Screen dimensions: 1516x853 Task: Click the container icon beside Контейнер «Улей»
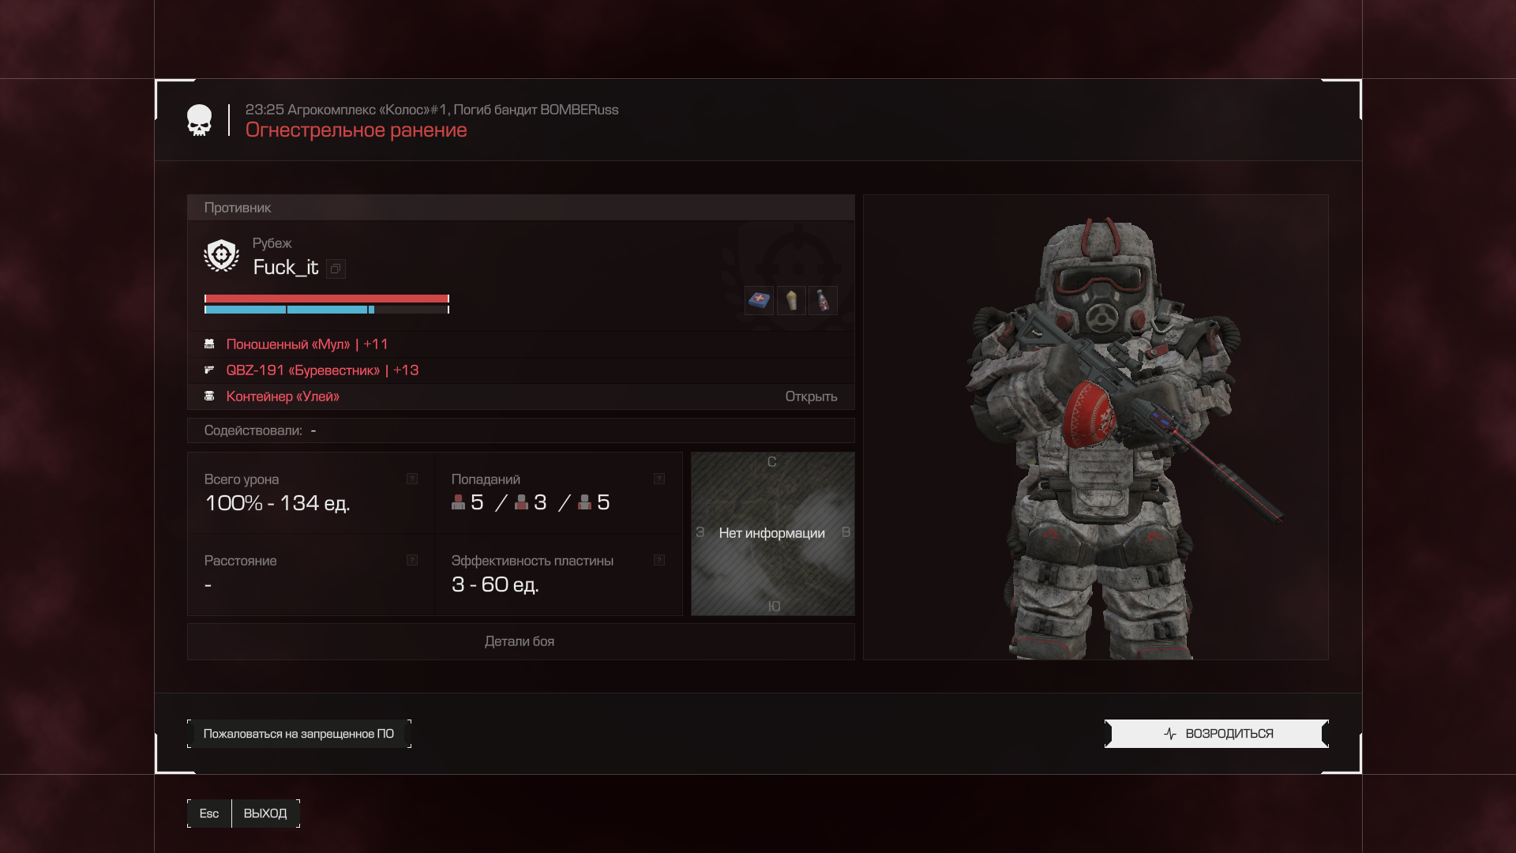(209, 396)
